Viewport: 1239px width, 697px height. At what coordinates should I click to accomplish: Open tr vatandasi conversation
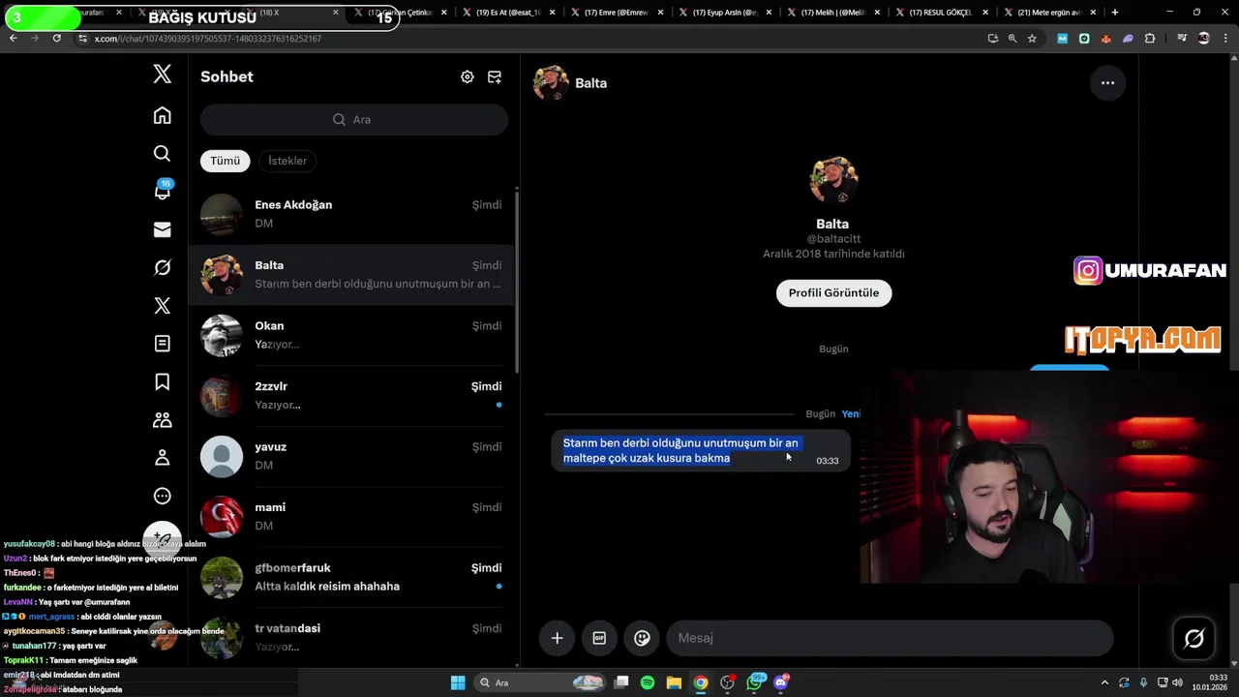point(351,637)
